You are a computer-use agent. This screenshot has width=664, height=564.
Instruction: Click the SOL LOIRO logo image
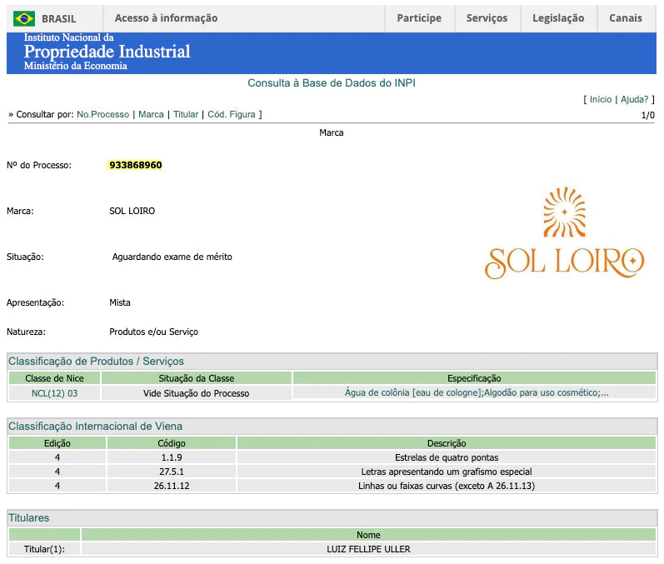[564, 233]
